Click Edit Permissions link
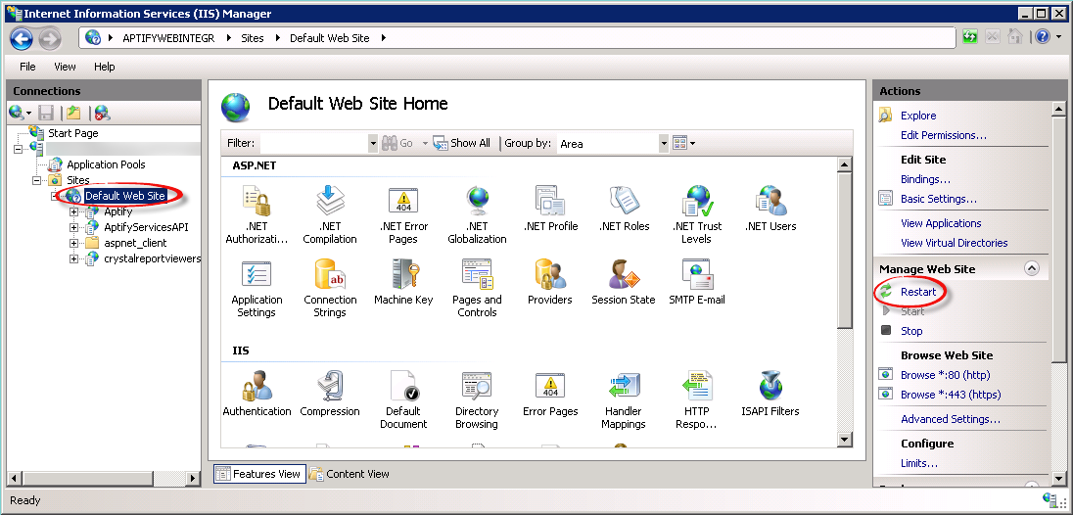This screenshot has height=515, width=1073. coord(944,135)
